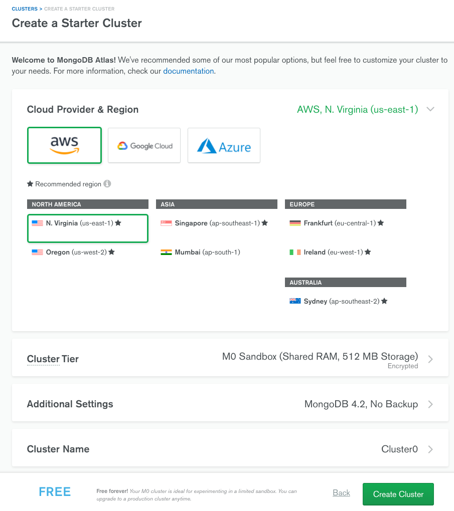Click the Indian flag beside Mumbai

click(x=166, y=252)
